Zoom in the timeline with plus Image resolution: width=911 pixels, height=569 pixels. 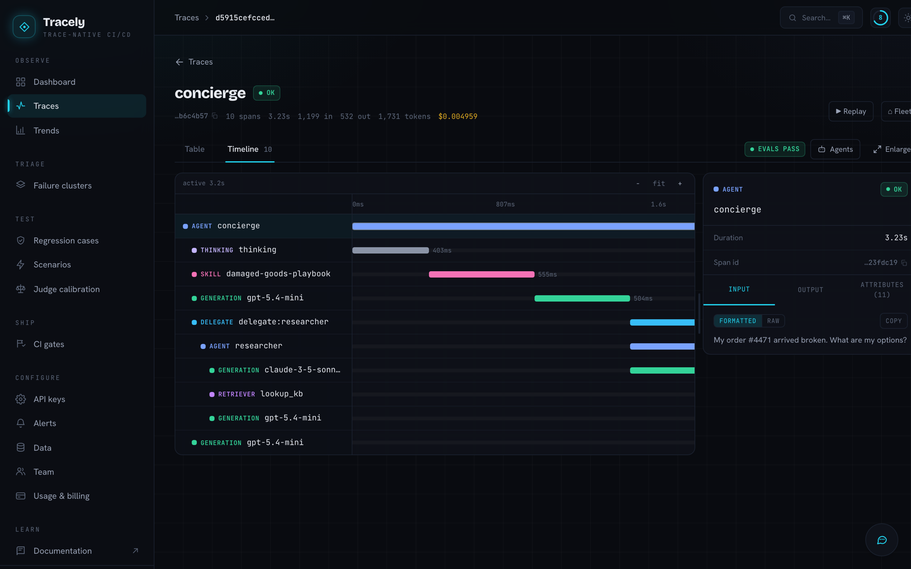point(680,184)
